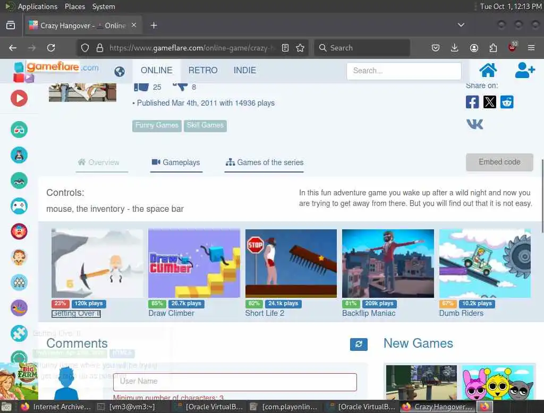Open the uBlock extension icon

[x=512, y=47]
